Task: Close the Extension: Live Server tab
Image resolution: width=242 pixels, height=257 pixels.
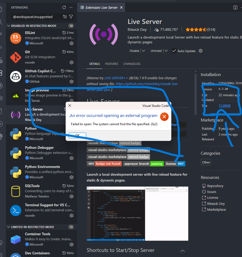Action: pyautogui.click(x=122, y=7)
